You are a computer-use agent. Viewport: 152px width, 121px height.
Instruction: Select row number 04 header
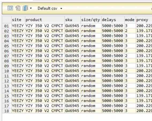coord(7,41)
